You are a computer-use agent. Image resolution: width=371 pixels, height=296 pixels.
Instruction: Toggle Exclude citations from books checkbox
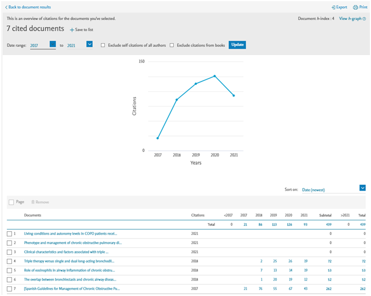[171, 45]
